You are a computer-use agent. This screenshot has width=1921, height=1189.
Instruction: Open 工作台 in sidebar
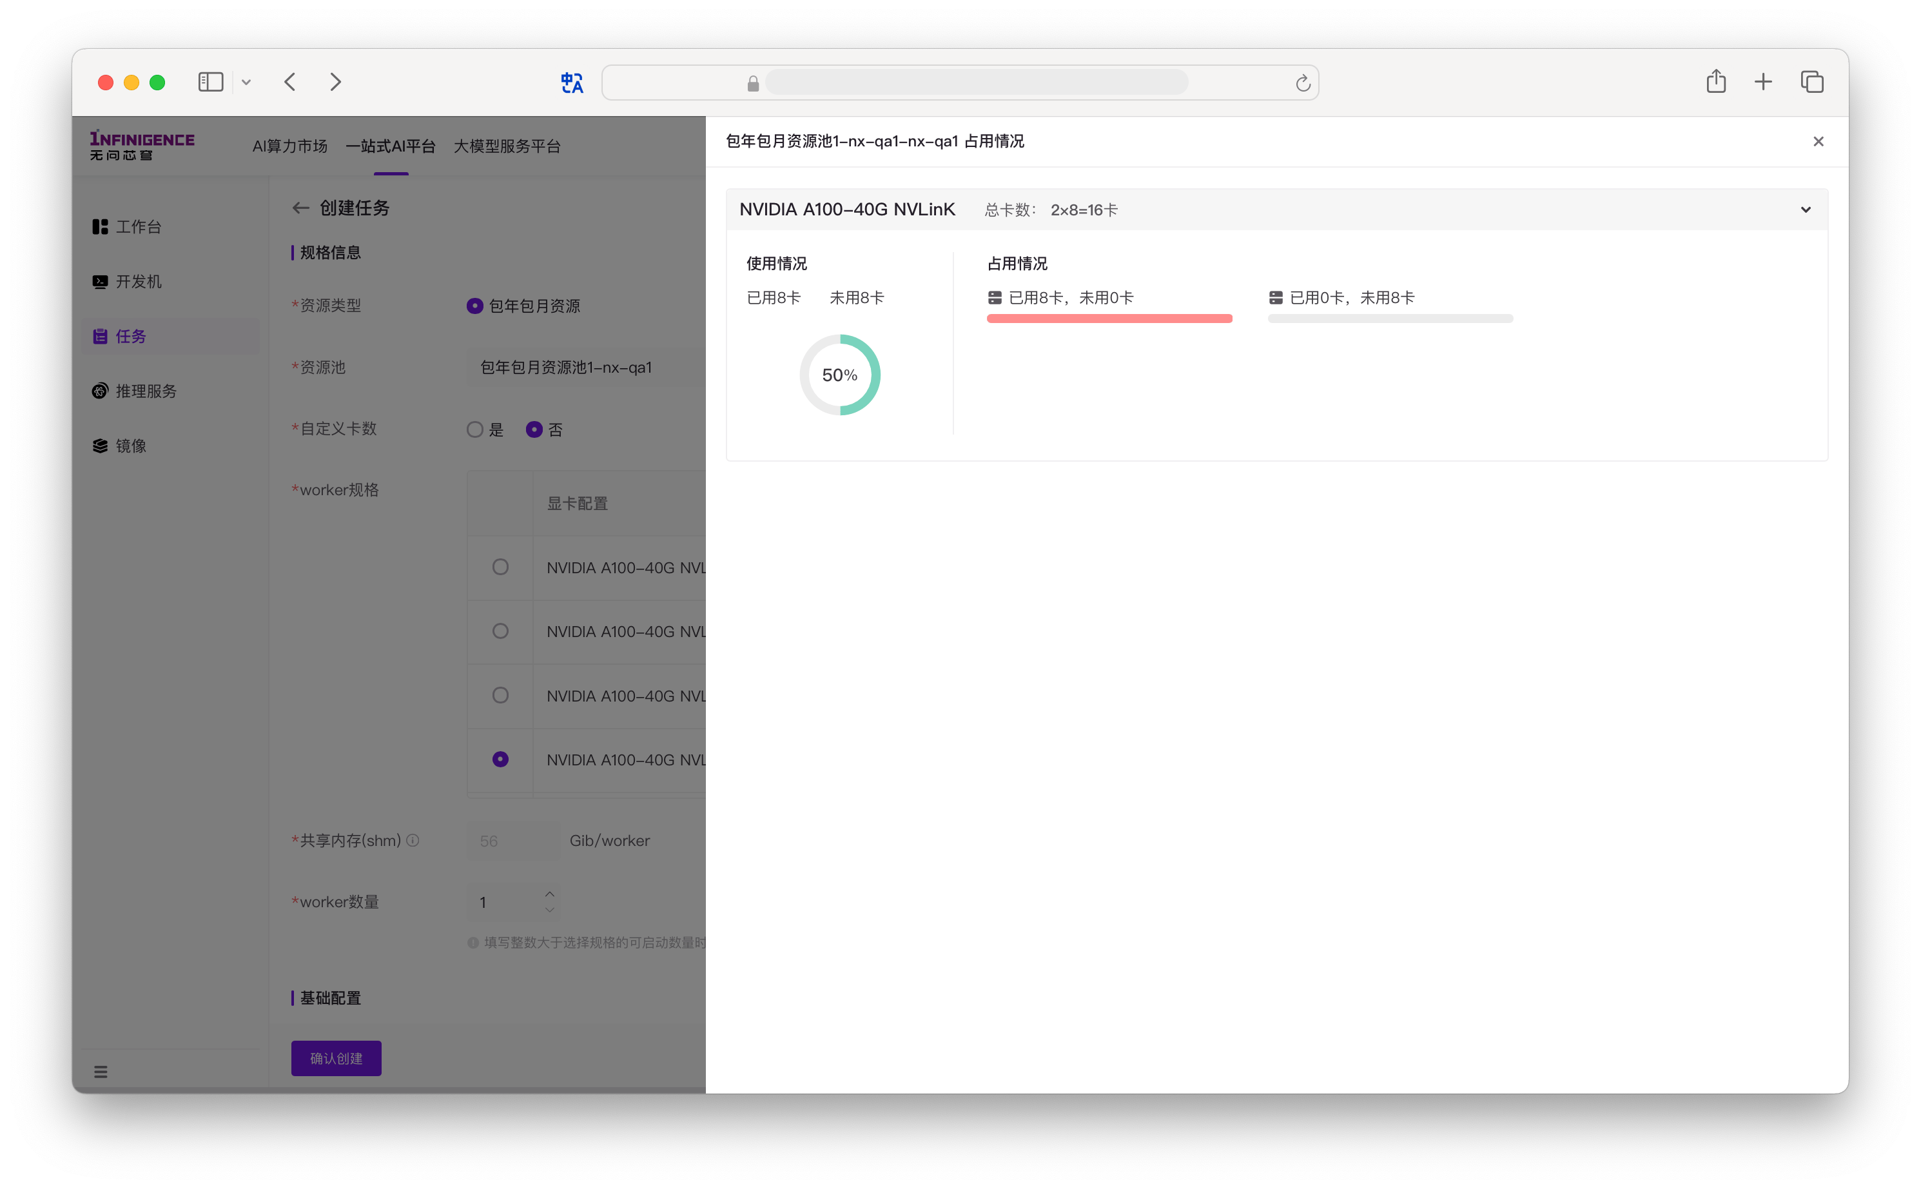[171, 226]
